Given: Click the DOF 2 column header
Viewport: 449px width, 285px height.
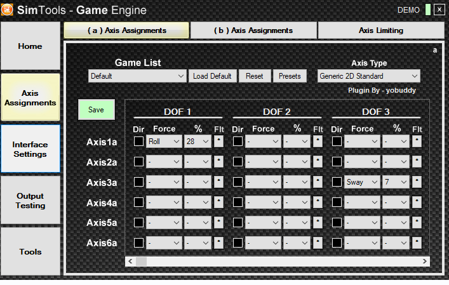Looking at the screenshot, I should 277,112.
